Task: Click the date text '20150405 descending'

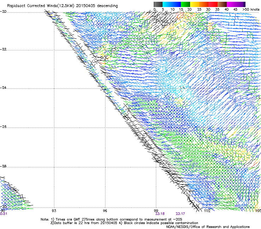Action: 97,6
